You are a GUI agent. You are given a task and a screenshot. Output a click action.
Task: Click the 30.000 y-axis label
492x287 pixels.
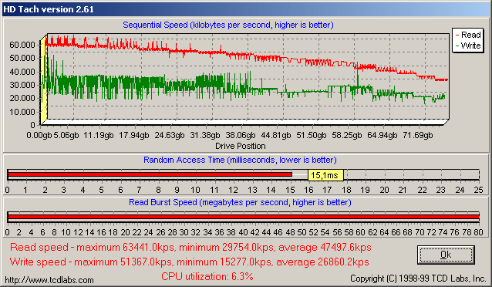coord(22,85)
